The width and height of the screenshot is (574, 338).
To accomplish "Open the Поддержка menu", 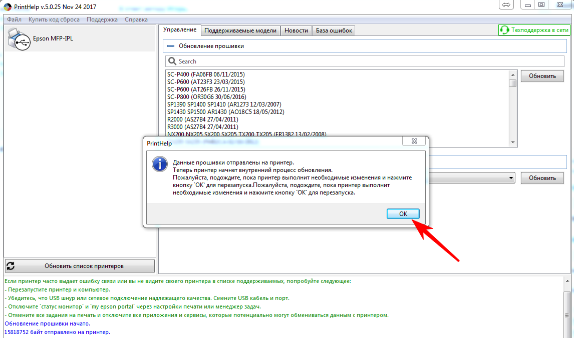I will [x=102, y=19].
